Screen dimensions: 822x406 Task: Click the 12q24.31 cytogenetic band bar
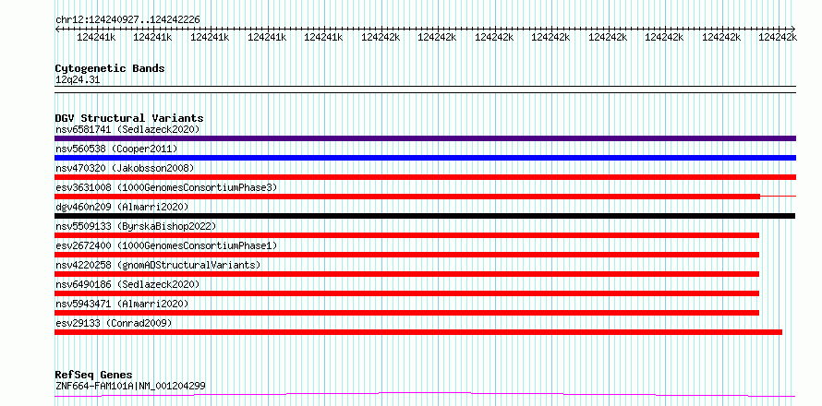425,90
